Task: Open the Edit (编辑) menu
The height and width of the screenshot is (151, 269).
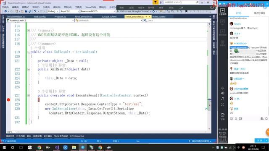Action: pyautogui.click(x=15, y=7)
